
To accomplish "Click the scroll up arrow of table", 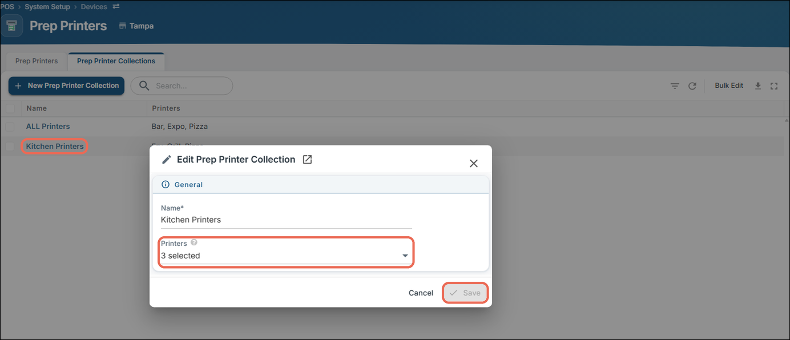I will click(786, 120).
